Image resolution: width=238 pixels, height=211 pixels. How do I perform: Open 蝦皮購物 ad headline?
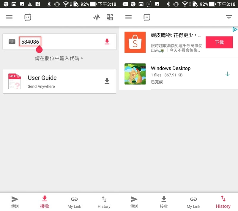(176, 35)
